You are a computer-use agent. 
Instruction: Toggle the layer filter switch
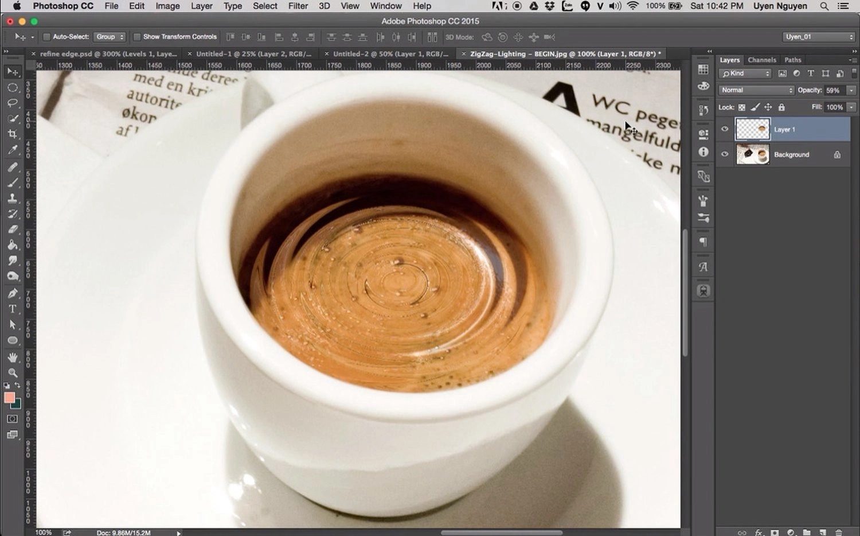[x=854, y=73]
